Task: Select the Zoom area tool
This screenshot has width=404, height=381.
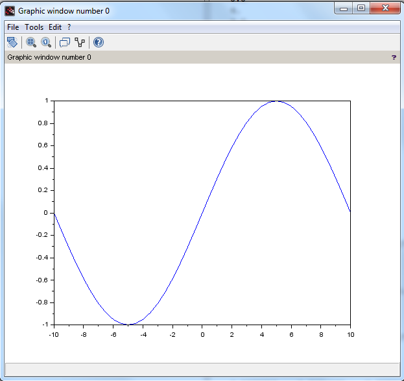Action: pos(31,42)
